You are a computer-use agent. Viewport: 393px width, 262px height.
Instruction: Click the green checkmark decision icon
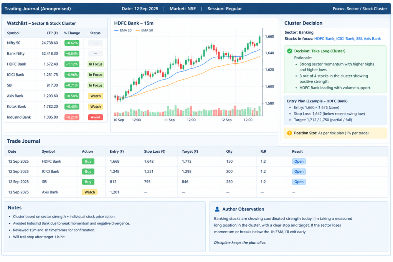click(289, 51)
